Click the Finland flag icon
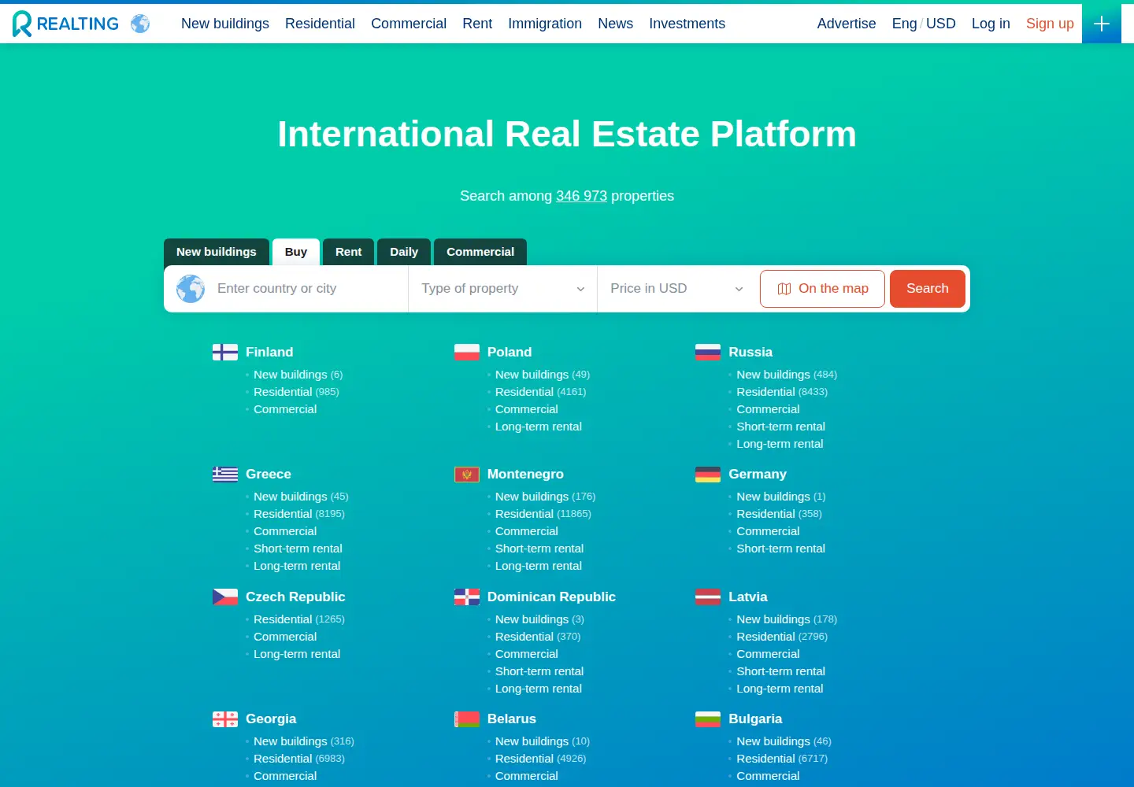This screenshot has height=787, width=1134. point(225,352)
